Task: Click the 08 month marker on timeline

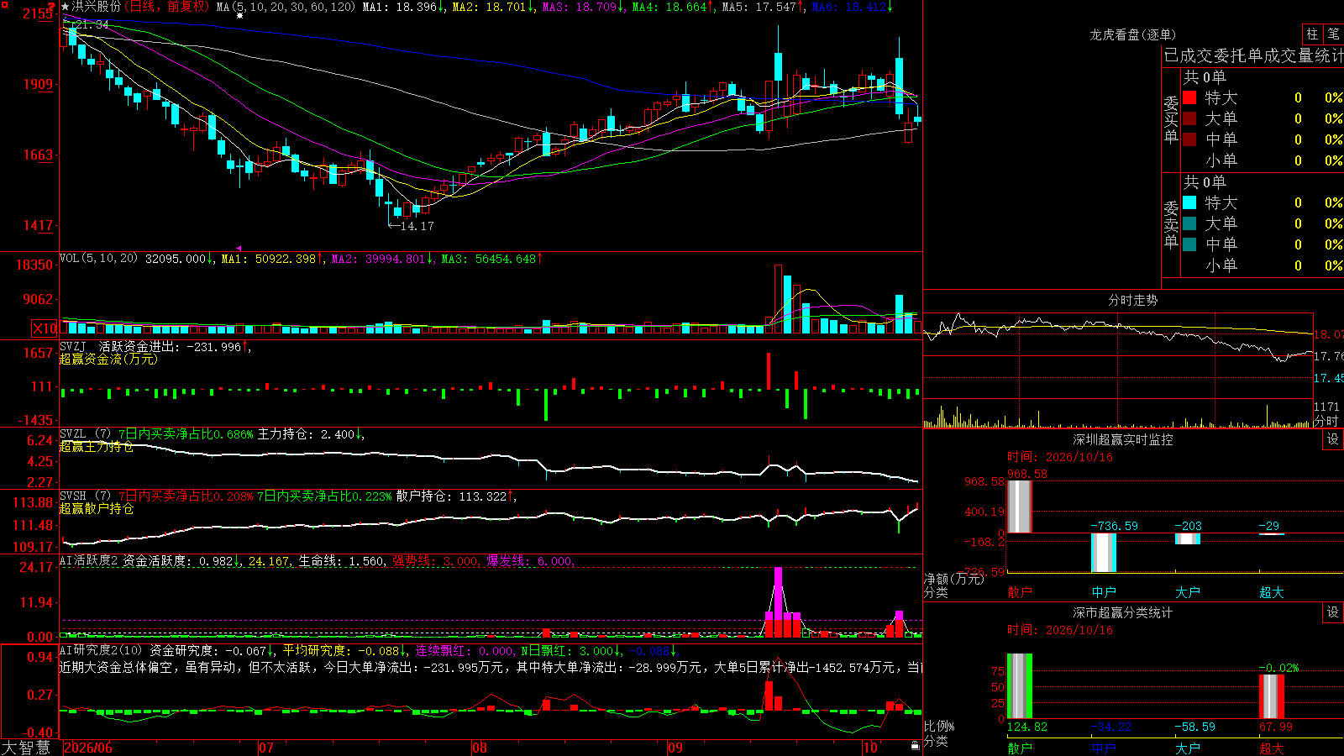Action: click(480, 748)
